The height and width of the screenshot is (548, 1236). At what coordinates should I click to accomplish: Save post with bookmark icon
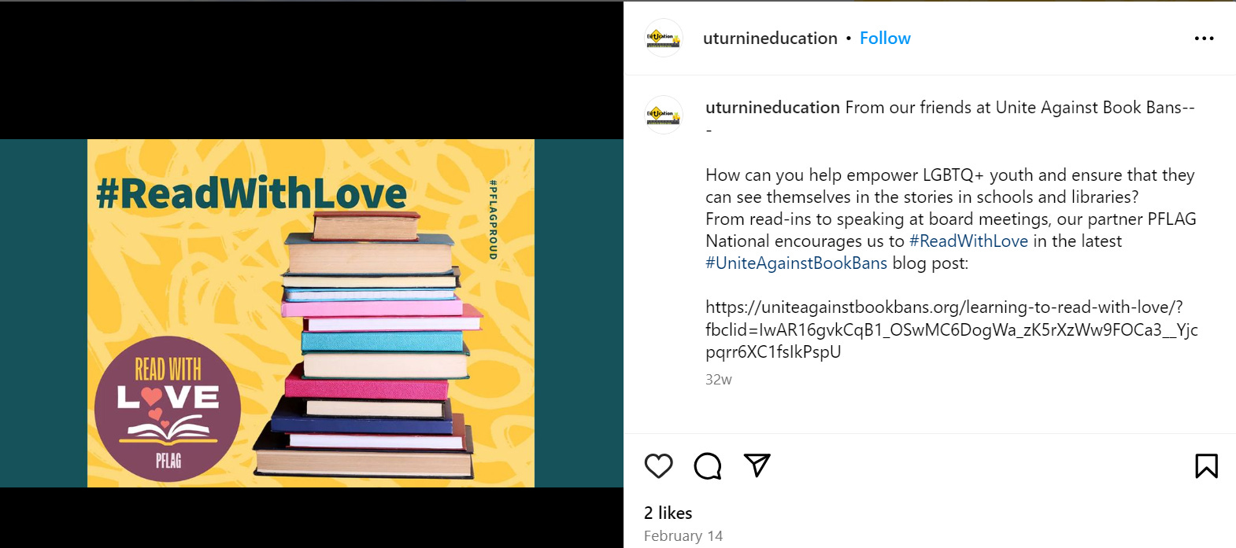(x=1206, y=466)
